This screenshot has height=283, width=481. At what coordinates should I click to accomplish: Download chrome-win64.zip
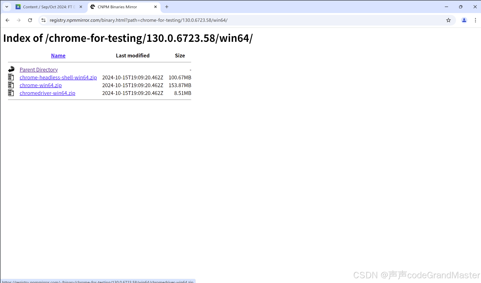coord(41,85)
